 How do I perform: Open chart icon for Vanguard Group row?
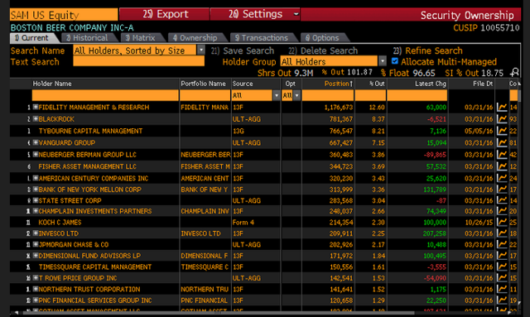[x=502, y=143]
